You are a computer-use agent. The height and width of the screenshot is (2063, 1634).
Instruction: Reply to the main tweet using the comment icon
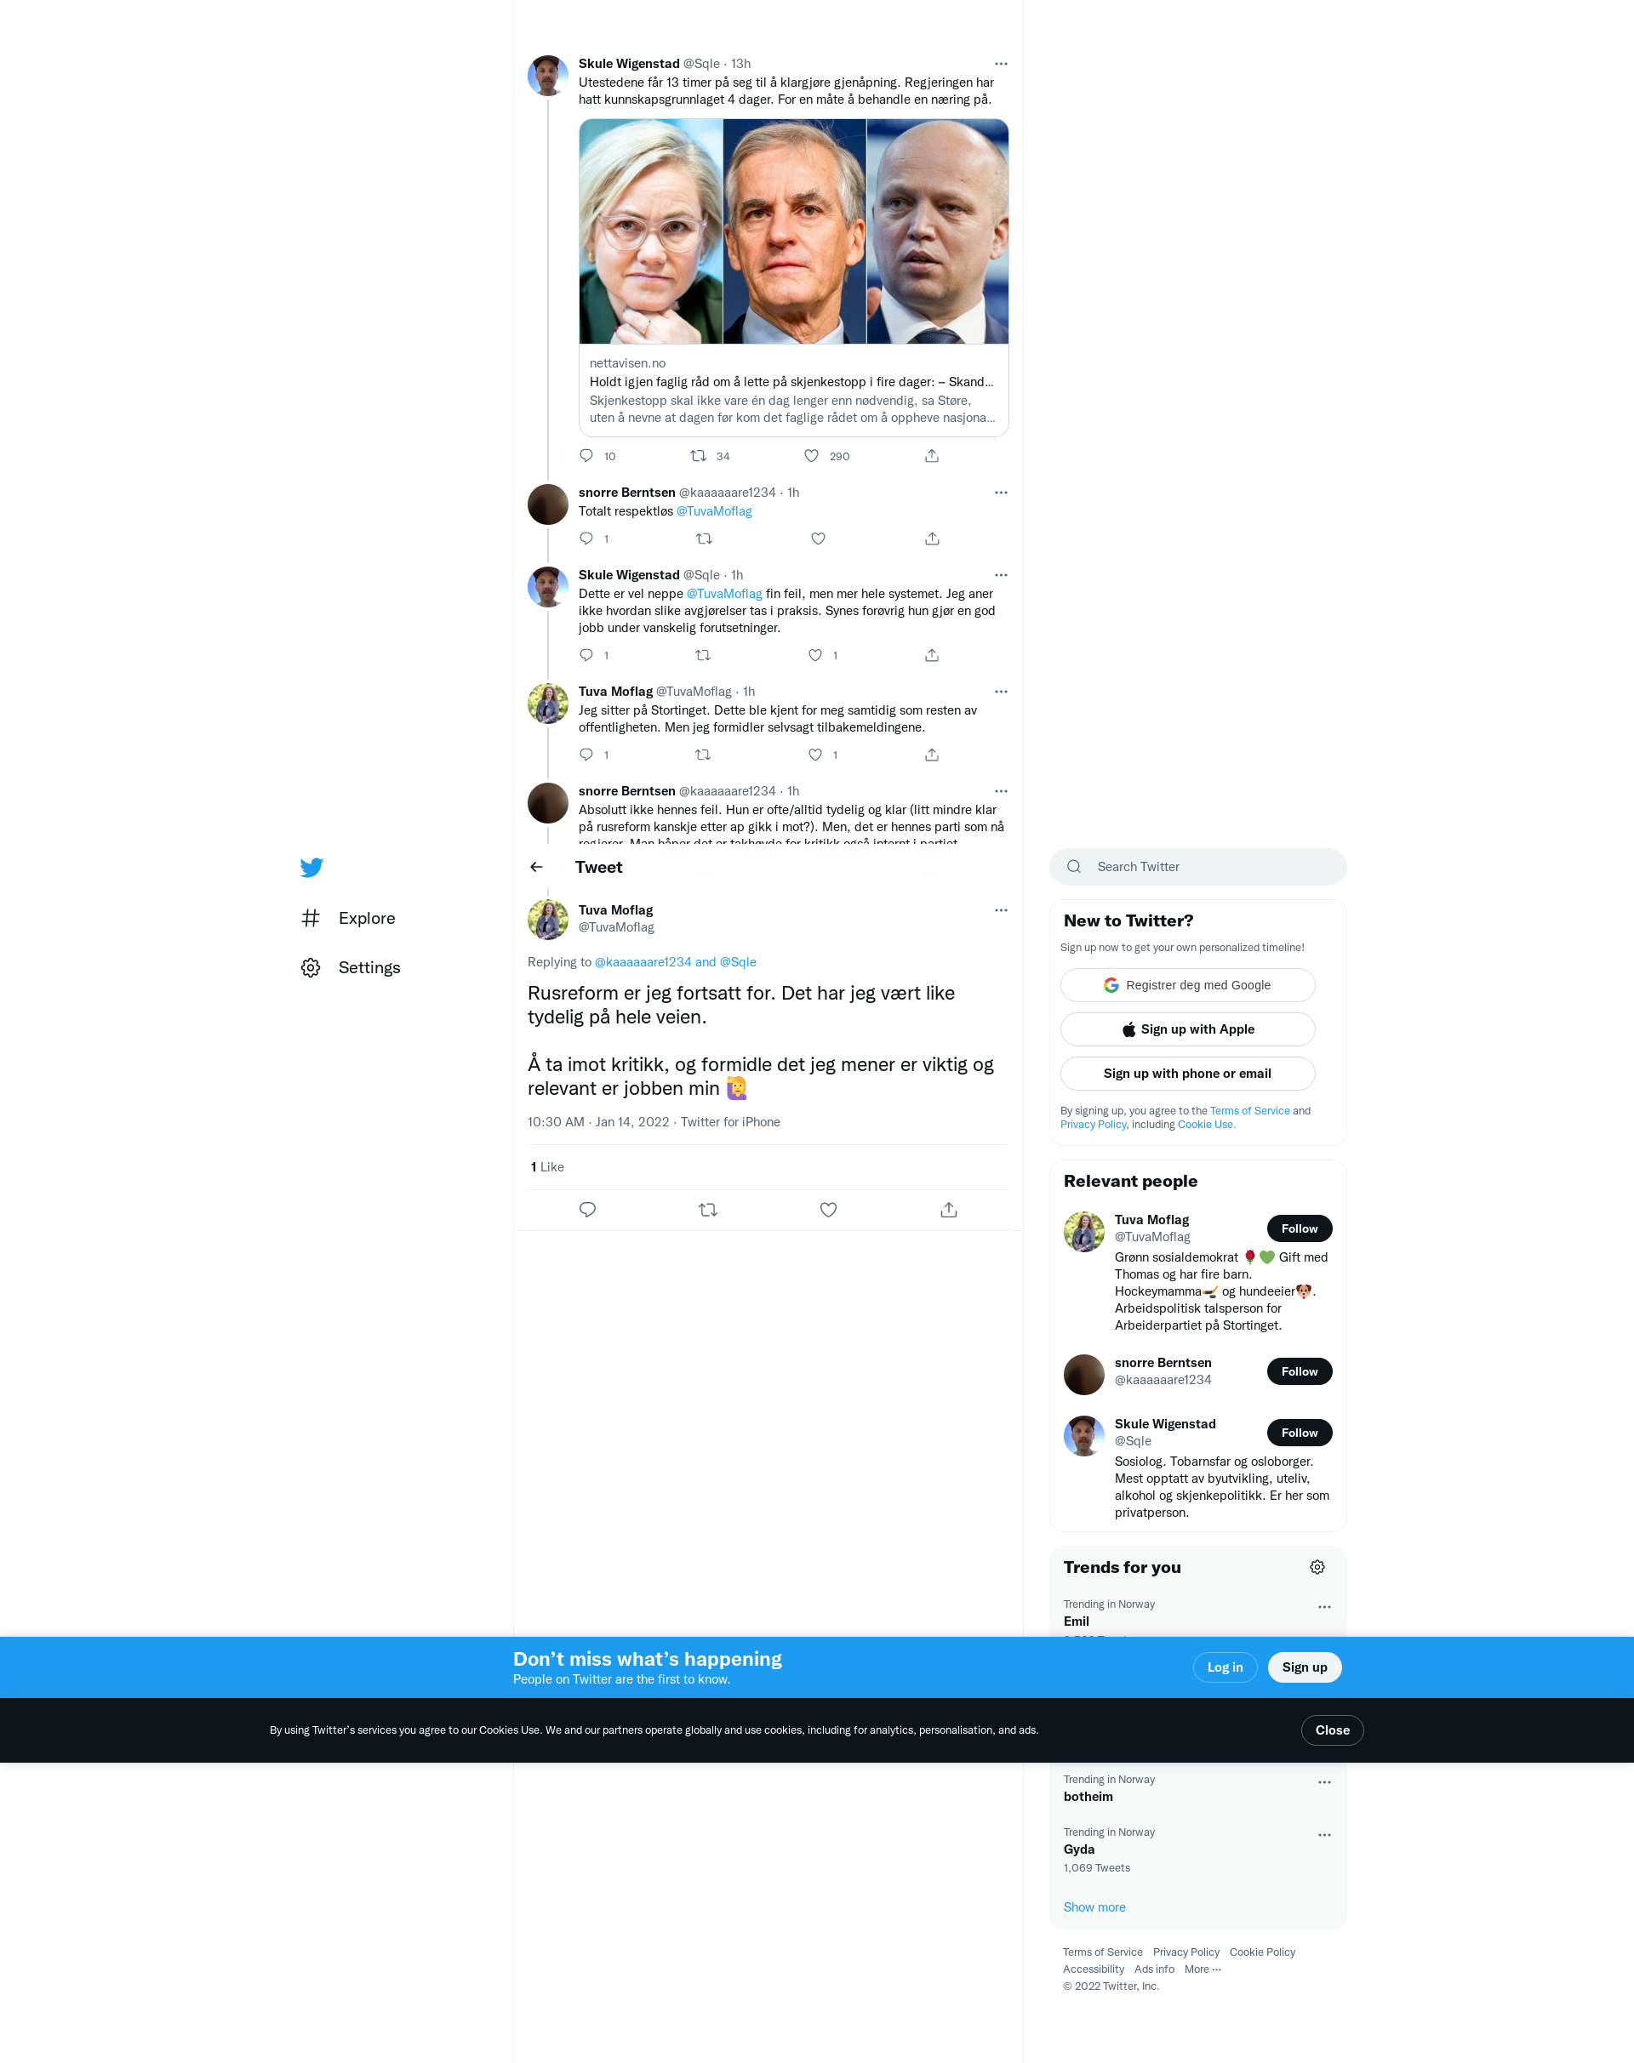(587, 1210)
